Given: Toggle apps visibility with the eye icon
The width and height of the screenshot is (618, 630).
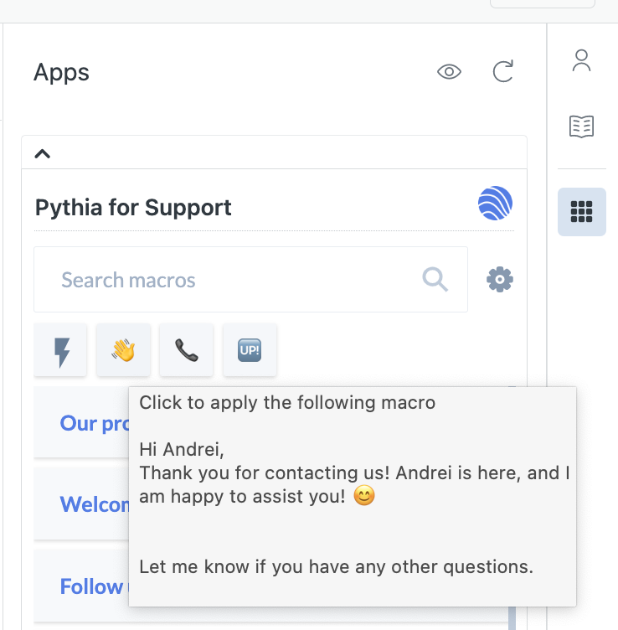Looking at the screenshot, I should (450, 72).
